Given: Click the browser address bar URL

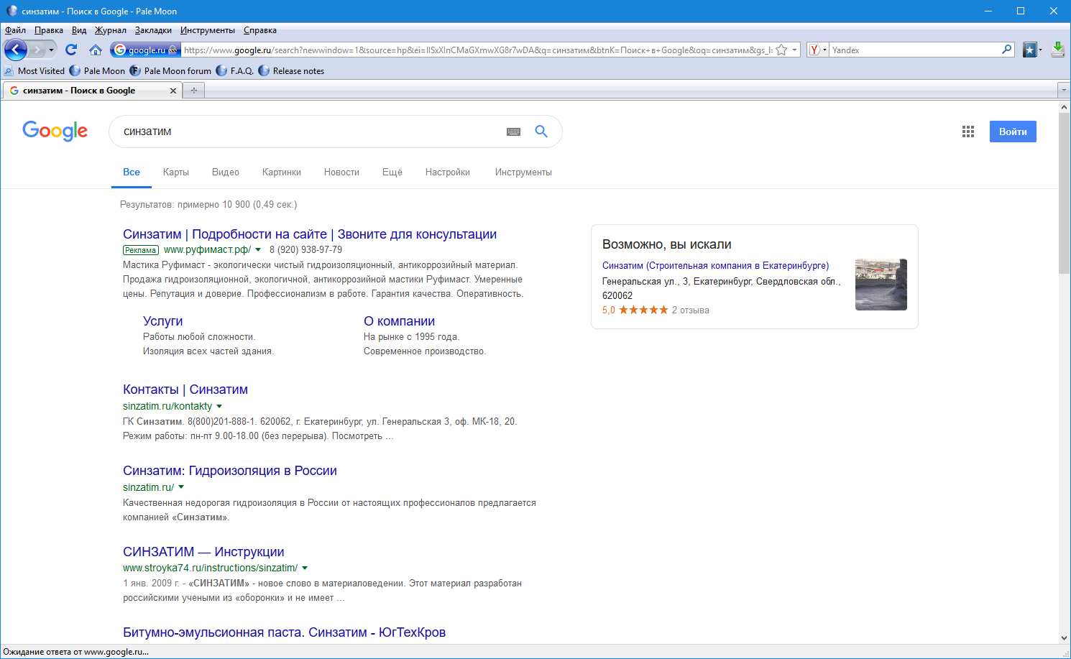Looking at the screenshot, I should click(478, 50).
